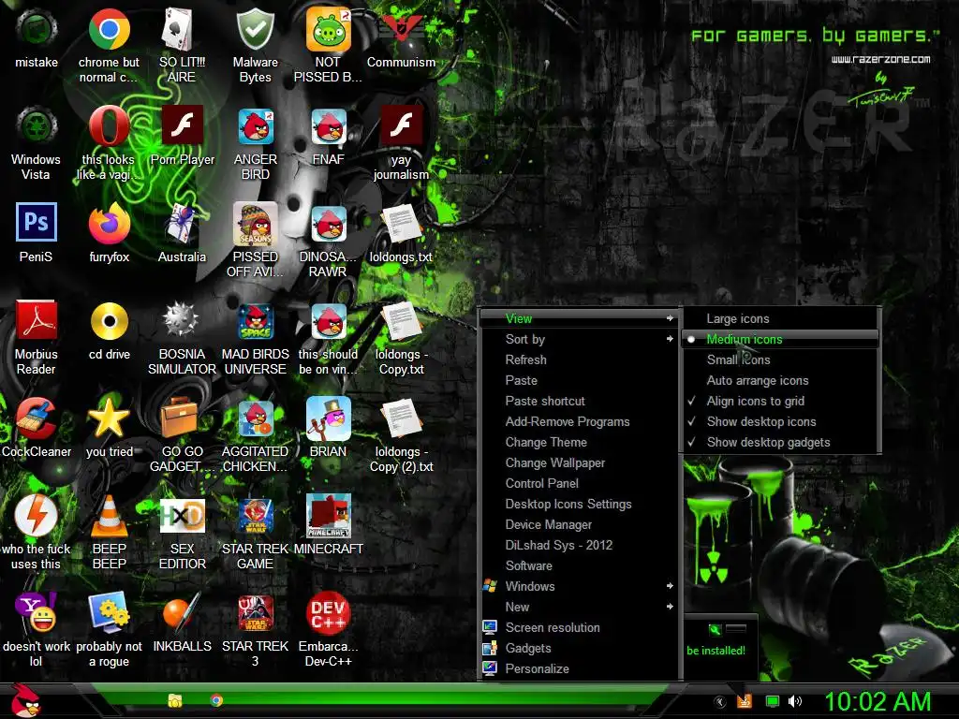Click the green monitor tray icon
The height and width of the screenshot is (719, 959).
[x=773, y=701]
